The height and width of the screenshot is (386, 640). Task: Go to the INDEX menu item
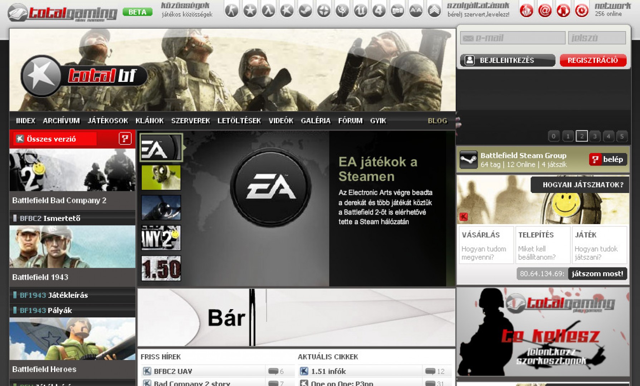tap(26, 121)
